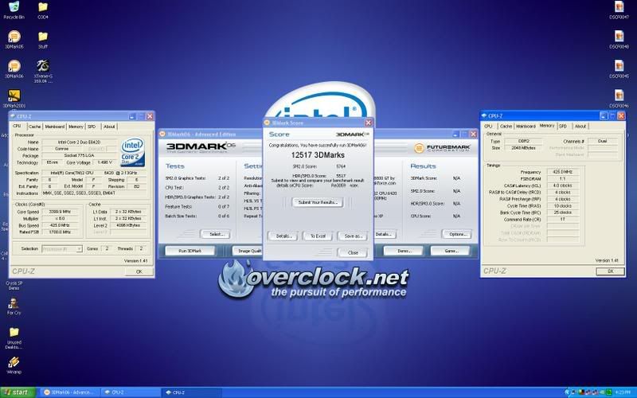Open the Cache tab in left CPU-Z
Screen dimensions: 637x398
(34, 126)
